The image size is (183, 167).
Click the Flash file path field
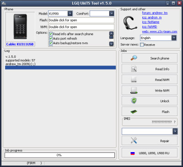pyautogui.click(x=81, y=20)
